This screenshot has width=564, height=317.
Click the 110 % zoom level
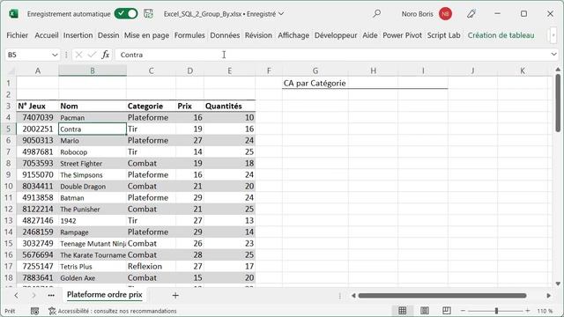545,311
